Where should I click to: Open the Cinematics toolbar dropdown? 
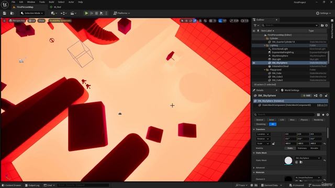(73, 13)
